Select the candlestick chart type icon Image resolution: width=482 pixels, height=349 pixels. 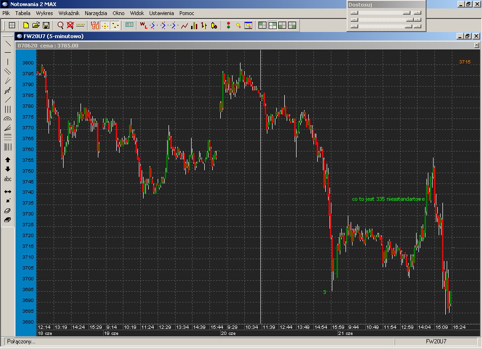tap(214, 25)
